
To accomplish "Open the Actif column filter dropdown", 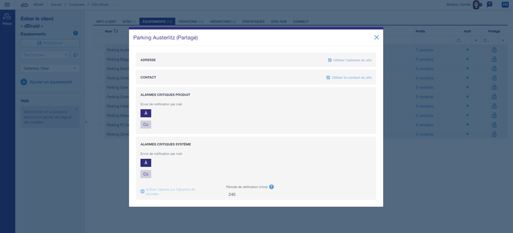I will pyautogui.click(x=476, y=41).
